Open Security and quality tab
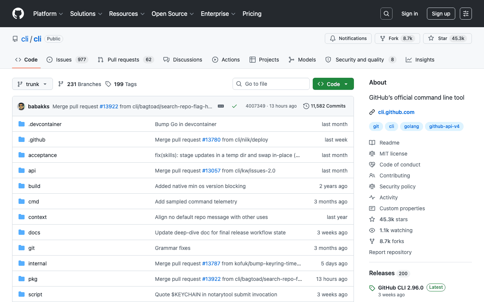484x302 pixels. (360, 60)
